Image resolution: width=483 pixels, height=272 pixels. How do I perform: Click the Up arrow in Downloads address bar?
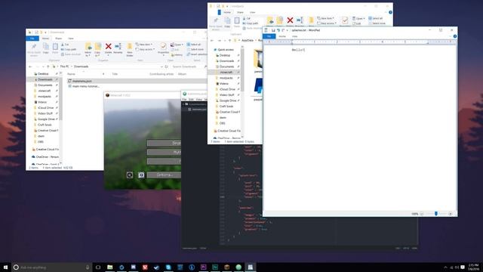pyautogui.click(x=48, y=66)
